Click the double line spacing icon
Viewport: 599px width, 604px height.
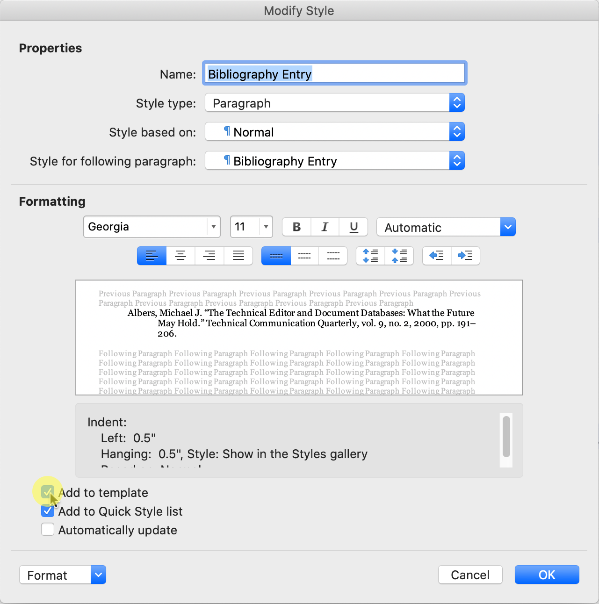[x=333, y=256]
